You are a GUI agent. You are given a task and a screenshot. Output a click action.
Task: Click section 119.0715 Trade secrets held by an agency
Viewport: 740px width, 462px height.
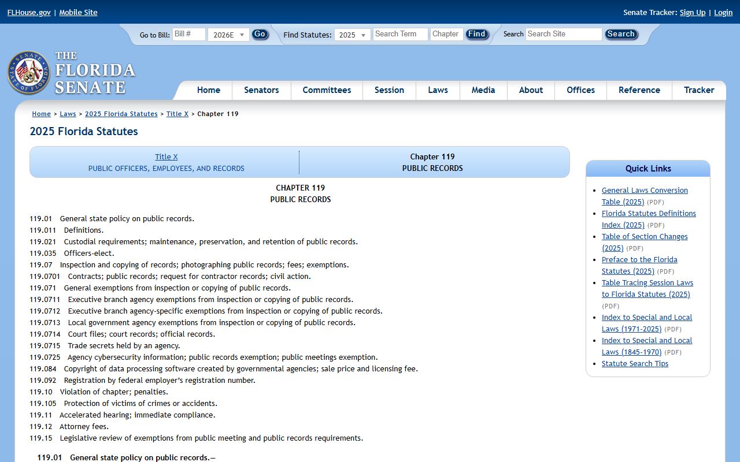click(105, 345)
